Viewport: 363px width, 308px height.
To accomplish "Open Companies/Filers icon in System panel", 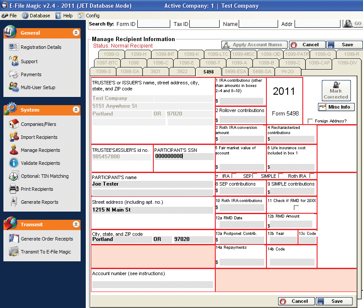I will [13, 124].
